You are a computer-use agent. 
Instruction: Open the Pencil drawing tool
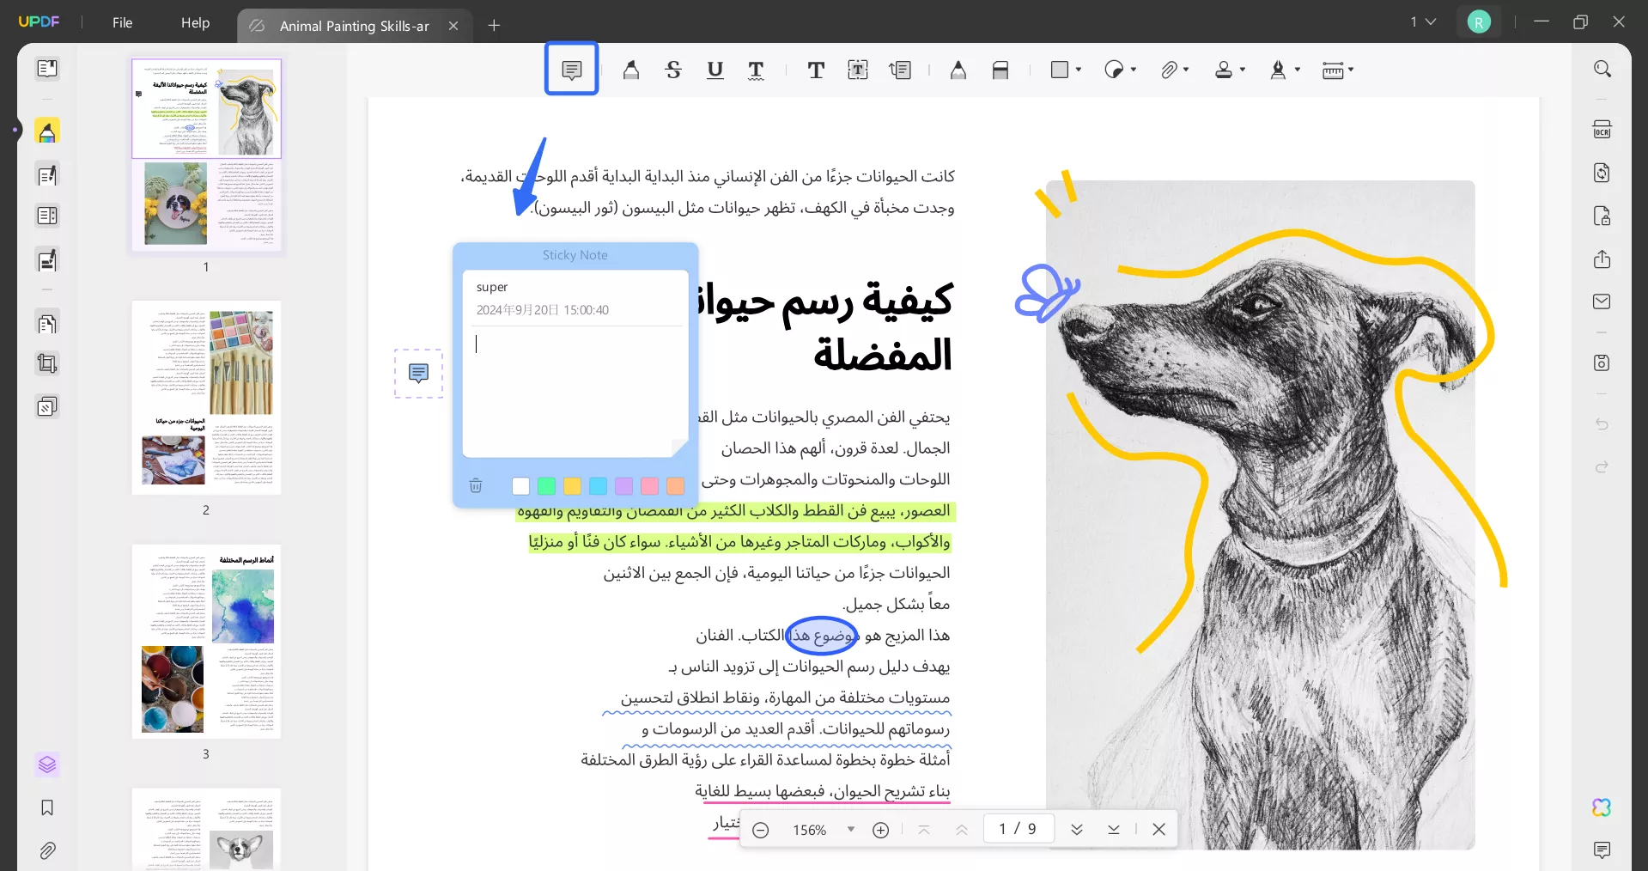[x=958, y=70]
